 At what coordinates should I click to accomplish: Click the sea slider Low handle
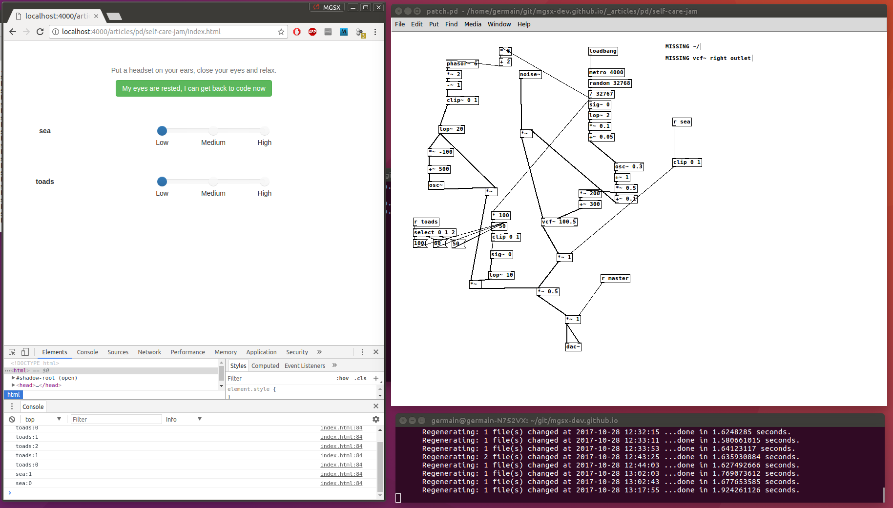162,131
